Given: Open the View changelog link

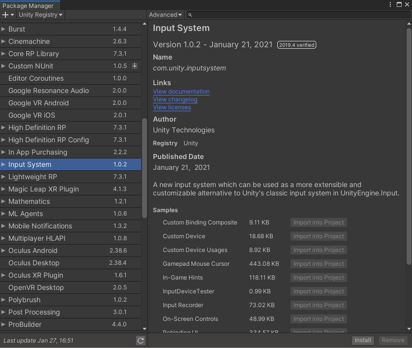Looking at the screenshot, I should click(175, 99).
